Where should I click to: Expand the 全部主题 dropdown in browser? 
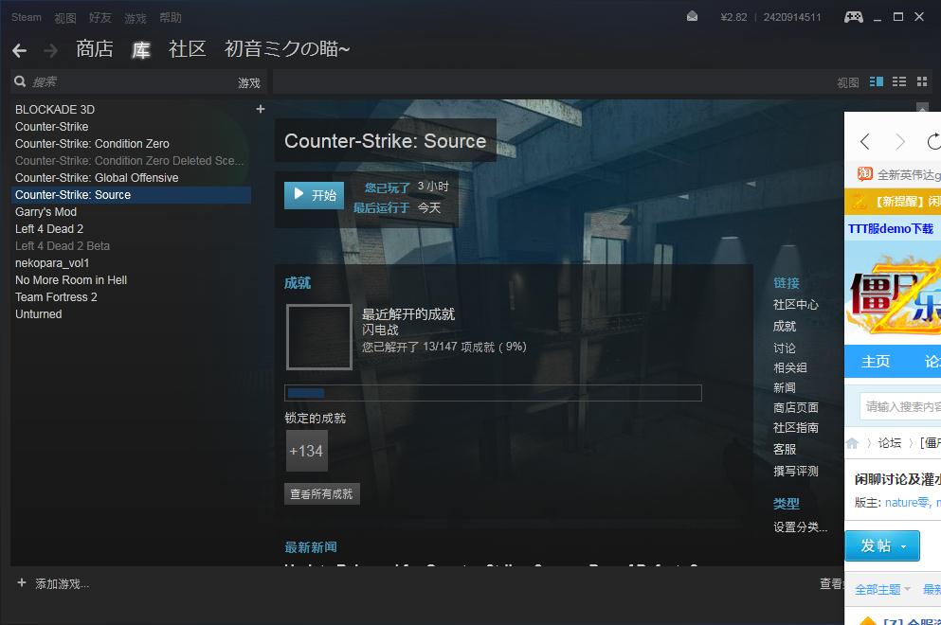click(x=883, y=590)
